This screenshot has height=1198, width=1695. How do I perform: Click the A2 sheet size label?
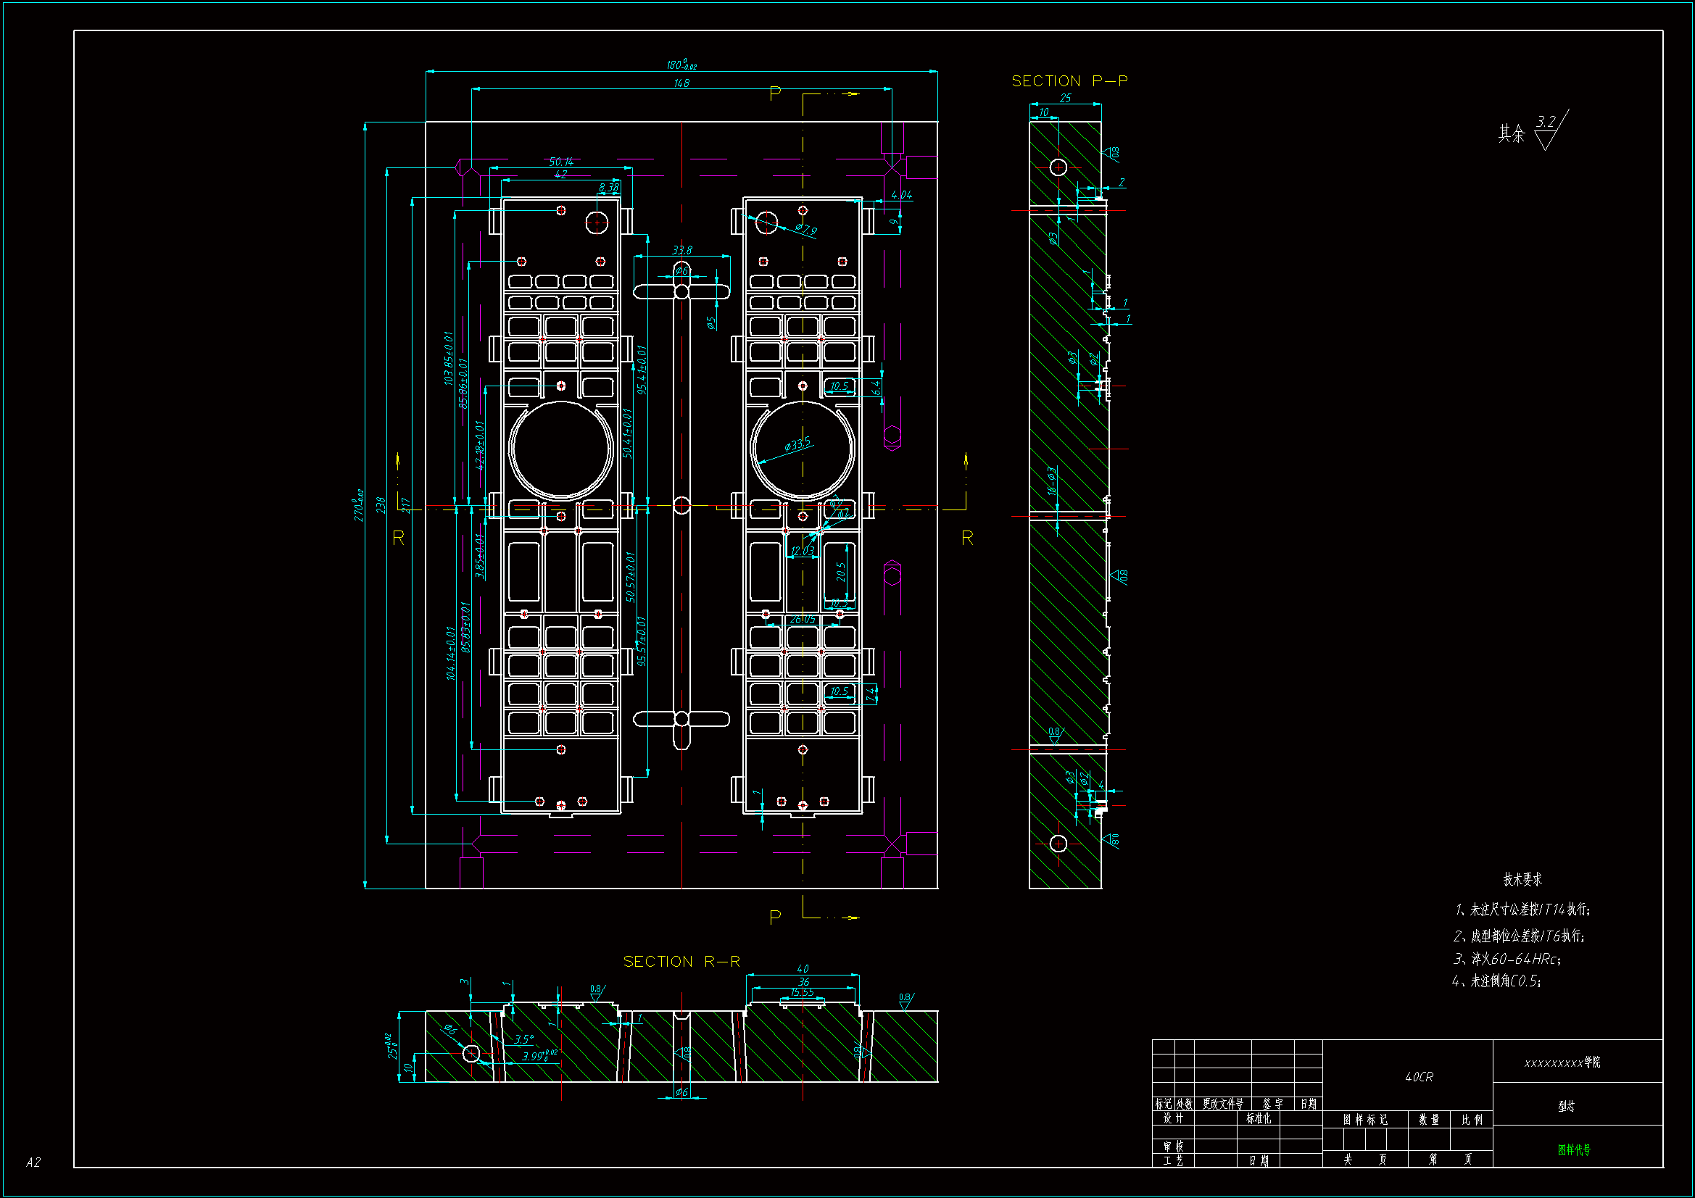33,1162
